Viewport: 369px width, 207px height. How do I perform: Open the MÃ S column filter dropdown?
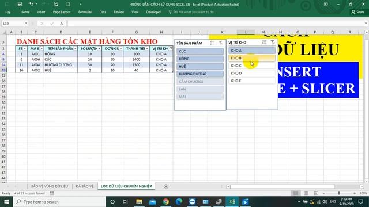(42, 48)
